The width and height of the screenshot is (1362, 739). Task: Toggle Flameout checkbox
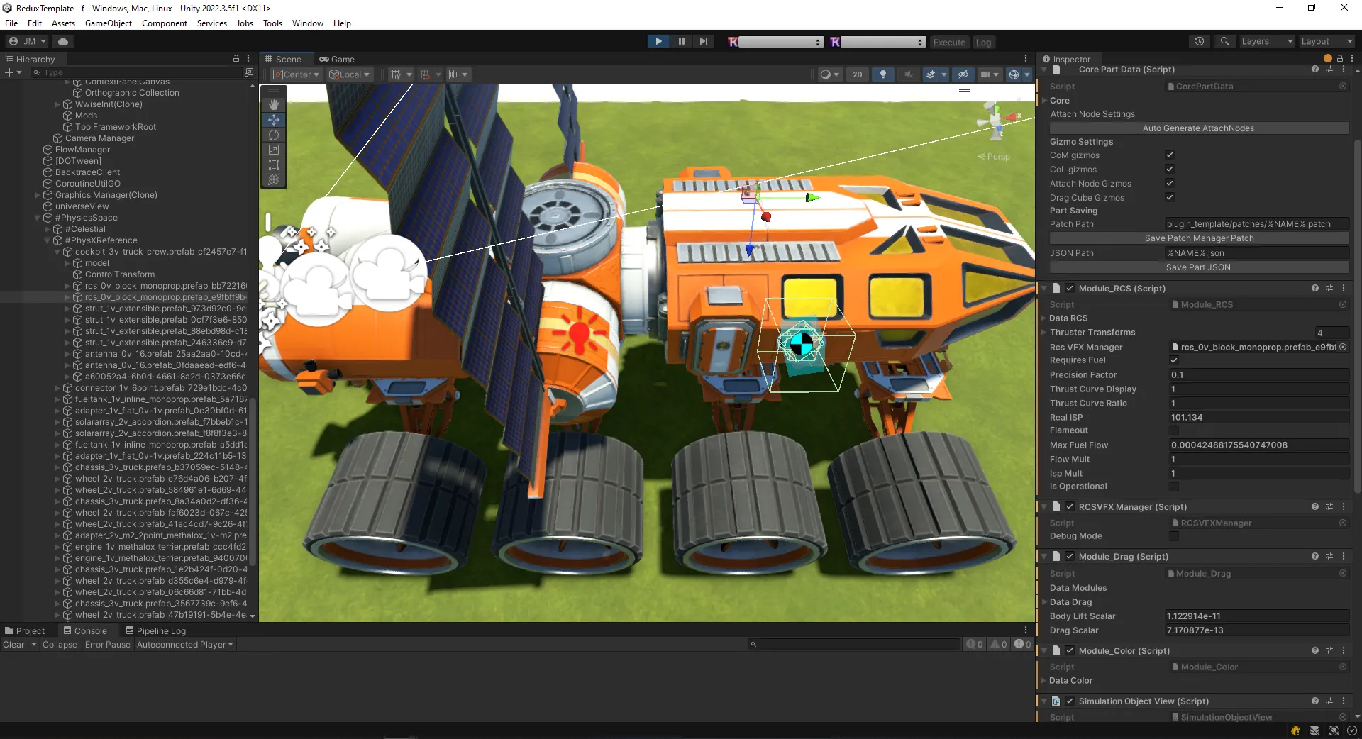1174,430
